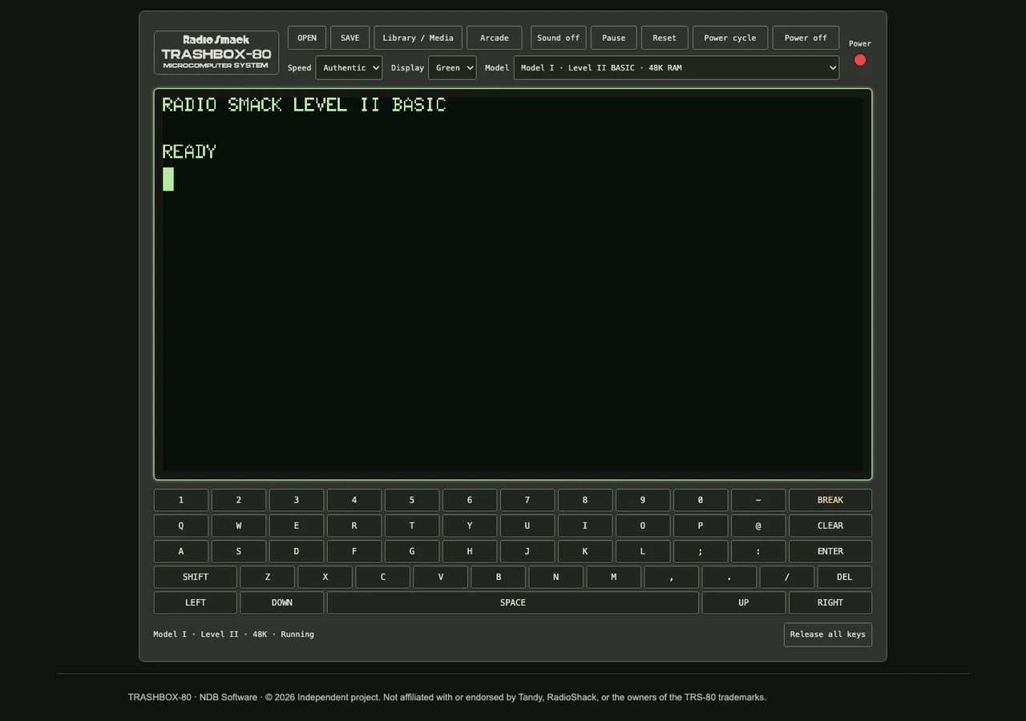Open the Library / Media panel
This screenshot has height=721, width=1026.
coord(418,38)
